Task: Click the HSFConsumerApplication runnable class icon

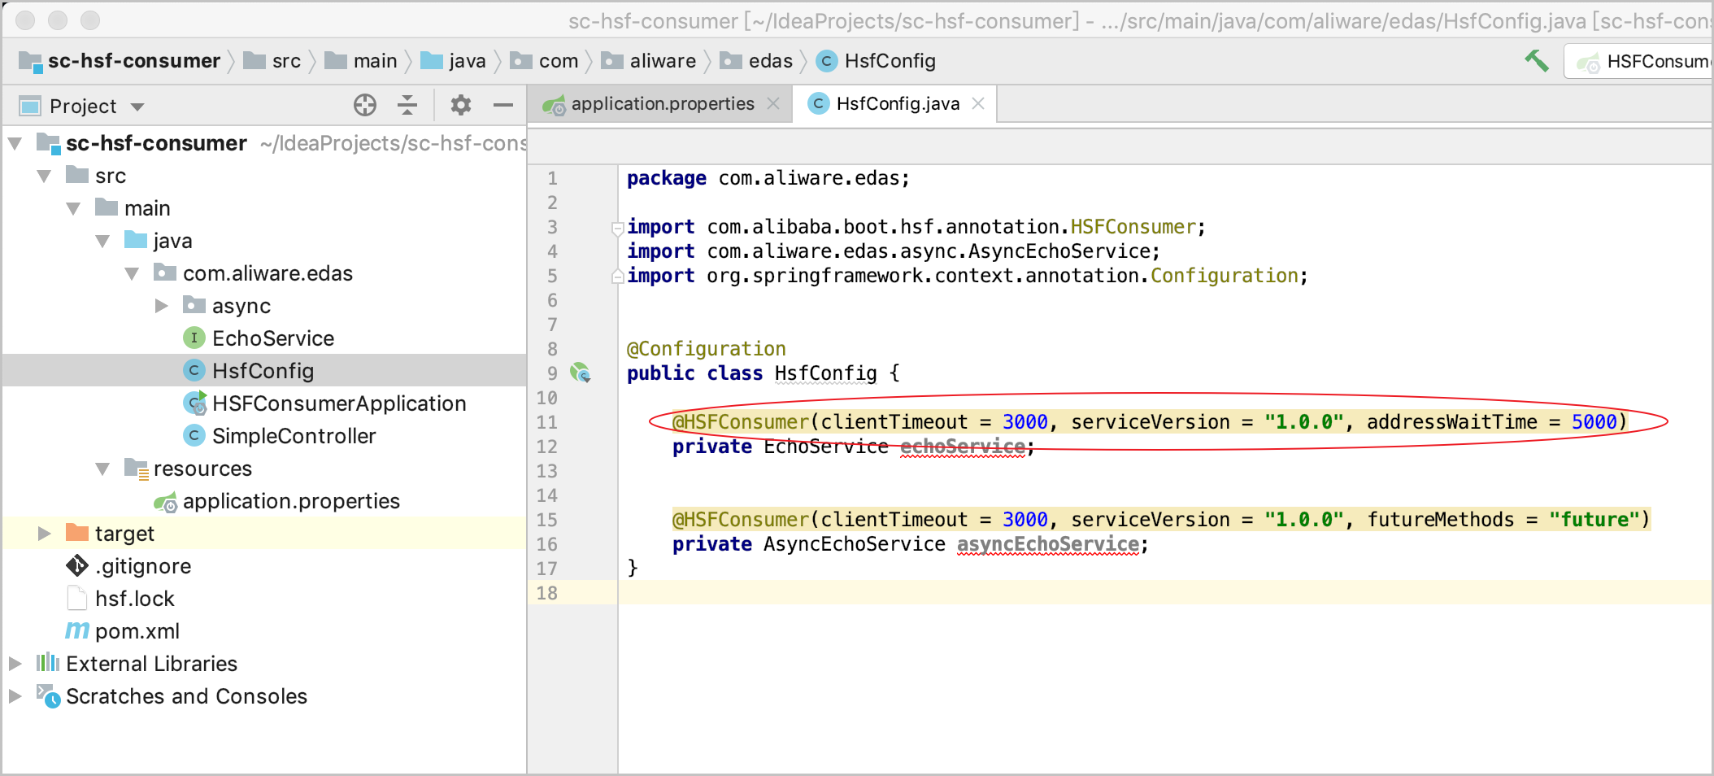Action: tap(195, 403)
